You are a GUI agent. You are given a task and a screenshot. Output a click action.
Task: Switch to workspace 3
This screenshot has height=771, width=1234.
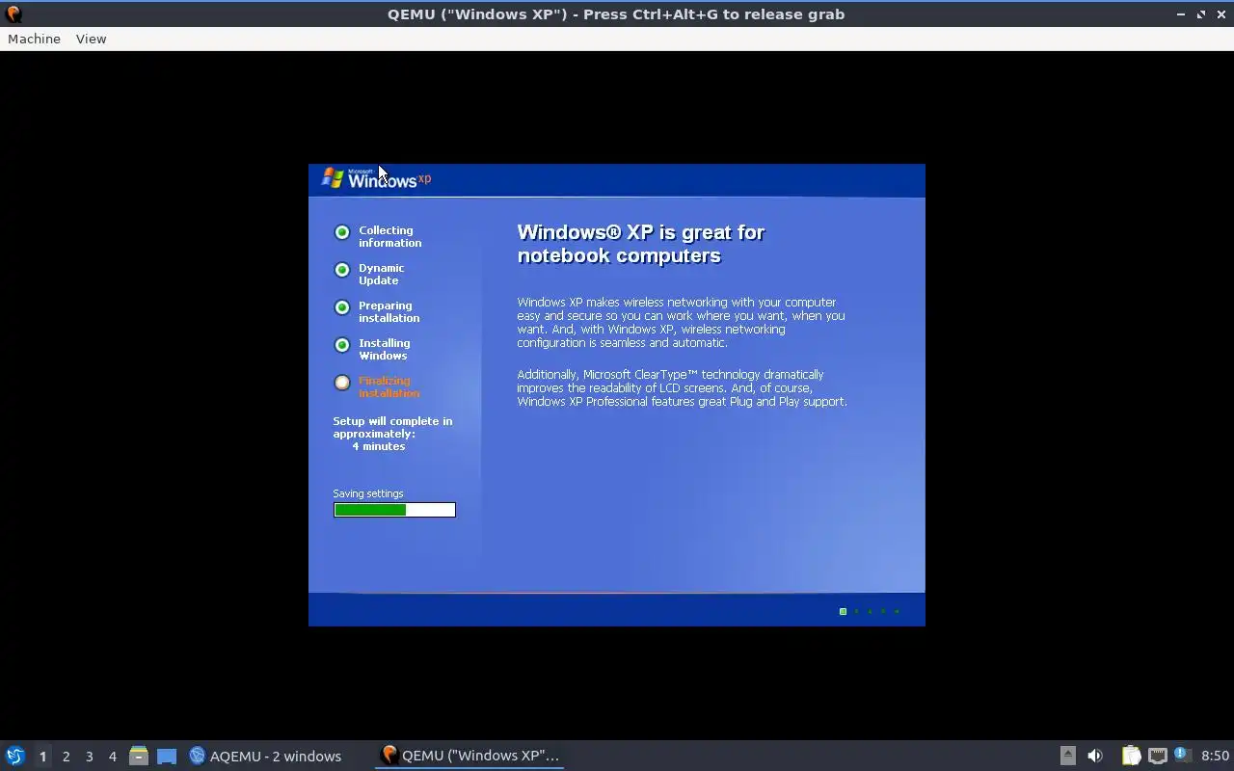(89, 757)
